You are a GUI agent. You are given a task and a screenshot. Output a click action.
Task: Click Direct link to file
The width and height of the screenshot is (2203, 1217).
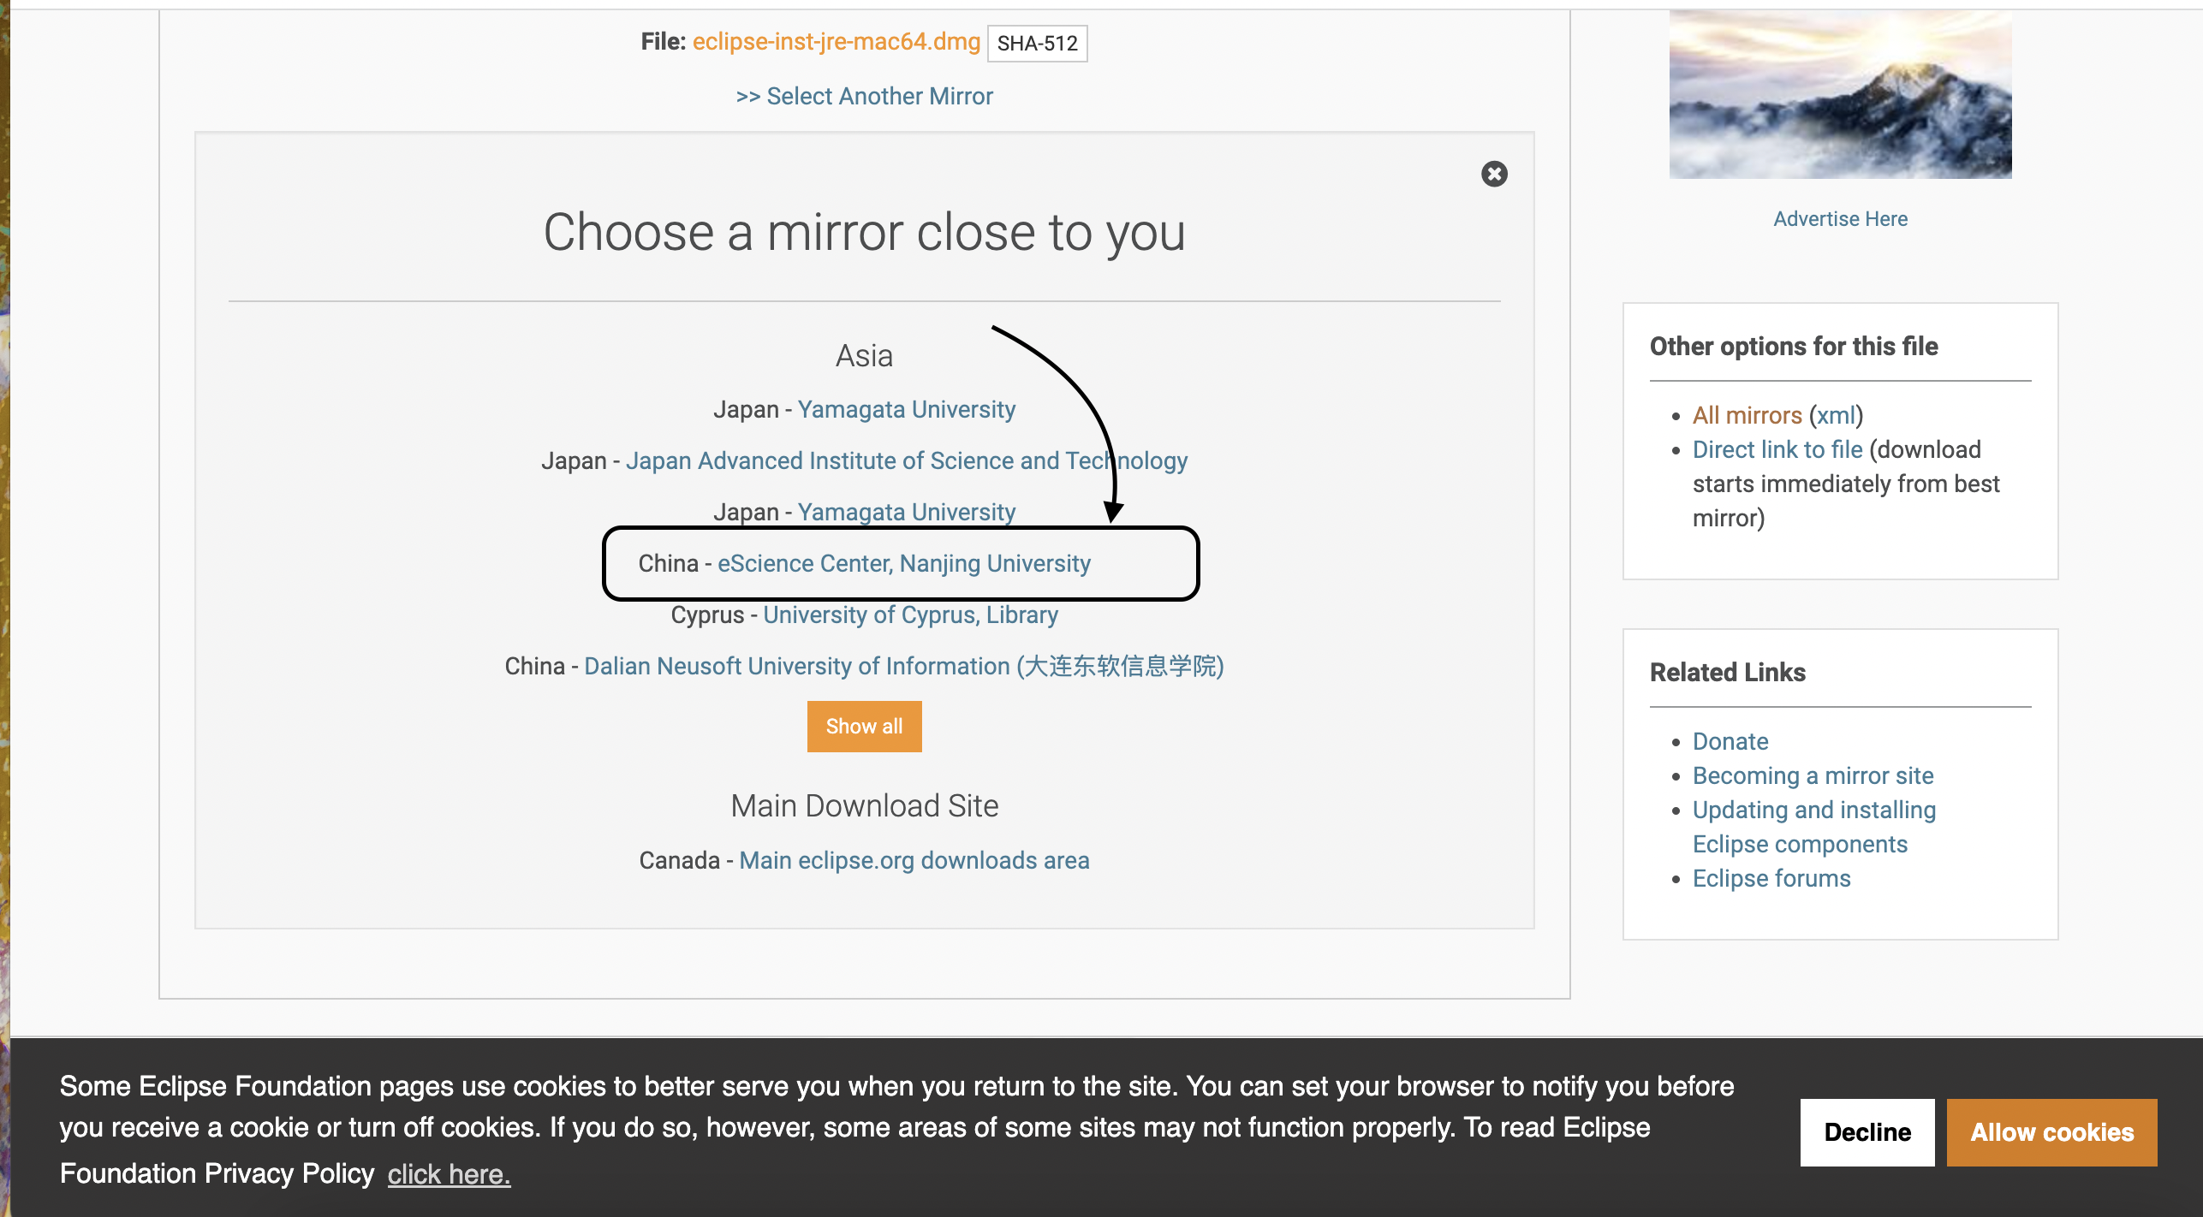pos(1777,449)
